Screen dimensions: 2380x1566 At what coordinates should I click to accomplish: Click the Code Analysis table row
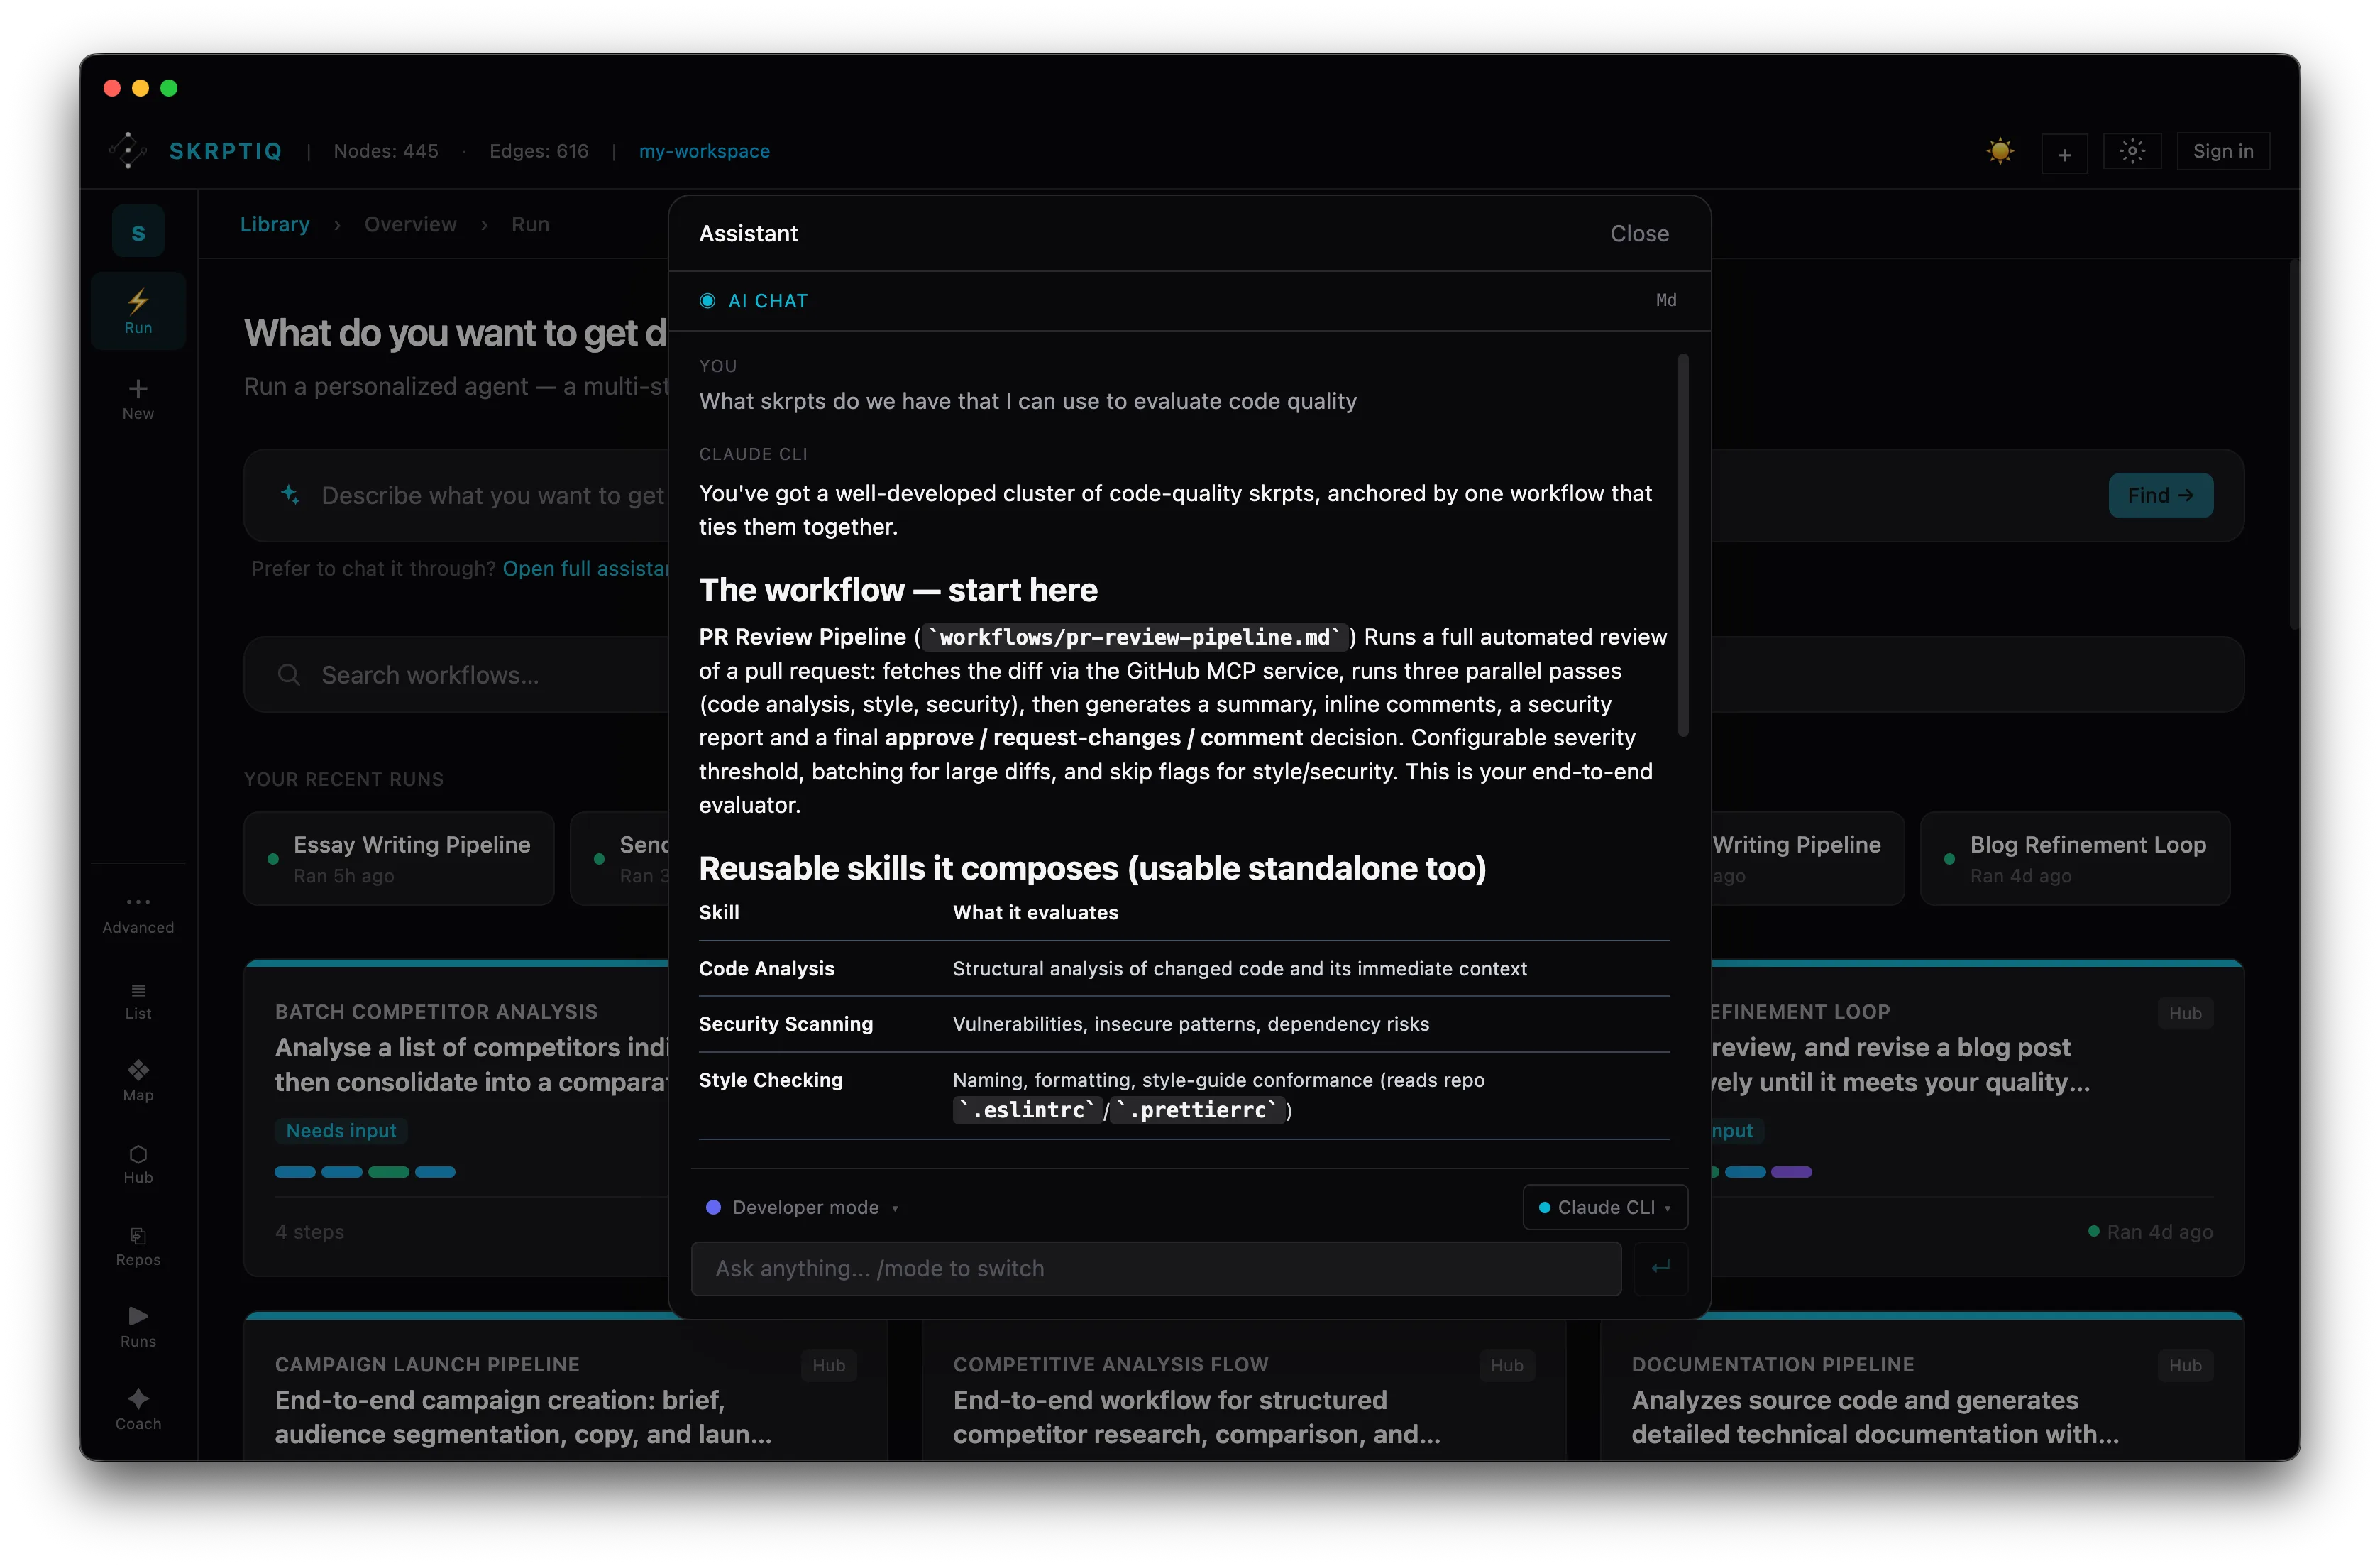pos(1184,968)
